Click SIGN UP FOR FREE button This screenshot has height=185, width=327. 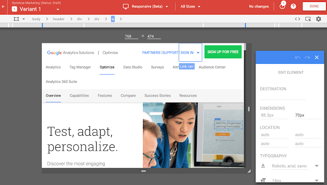coord(223,52)
